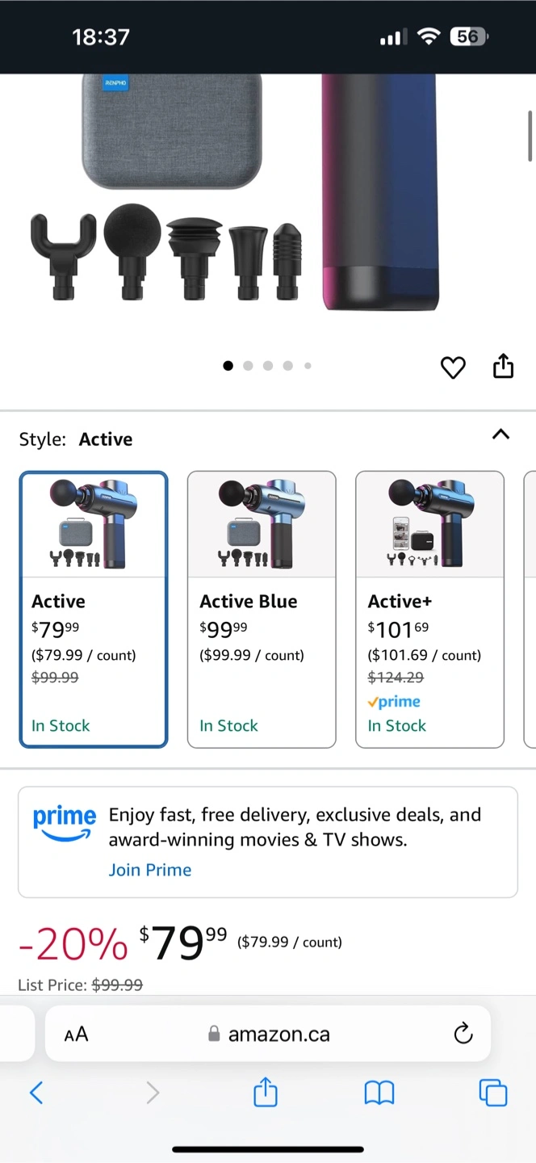Open Safari share sheet
The image size is (536, 1163).
266,1093
